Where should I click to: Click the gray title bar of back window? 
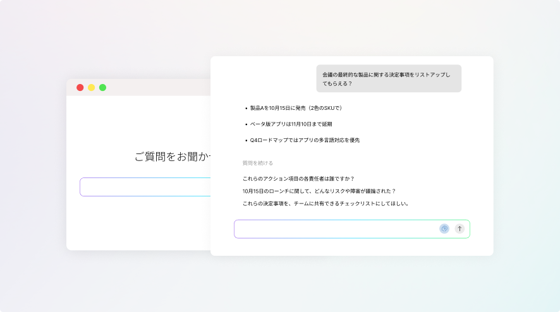coord(158,88)
